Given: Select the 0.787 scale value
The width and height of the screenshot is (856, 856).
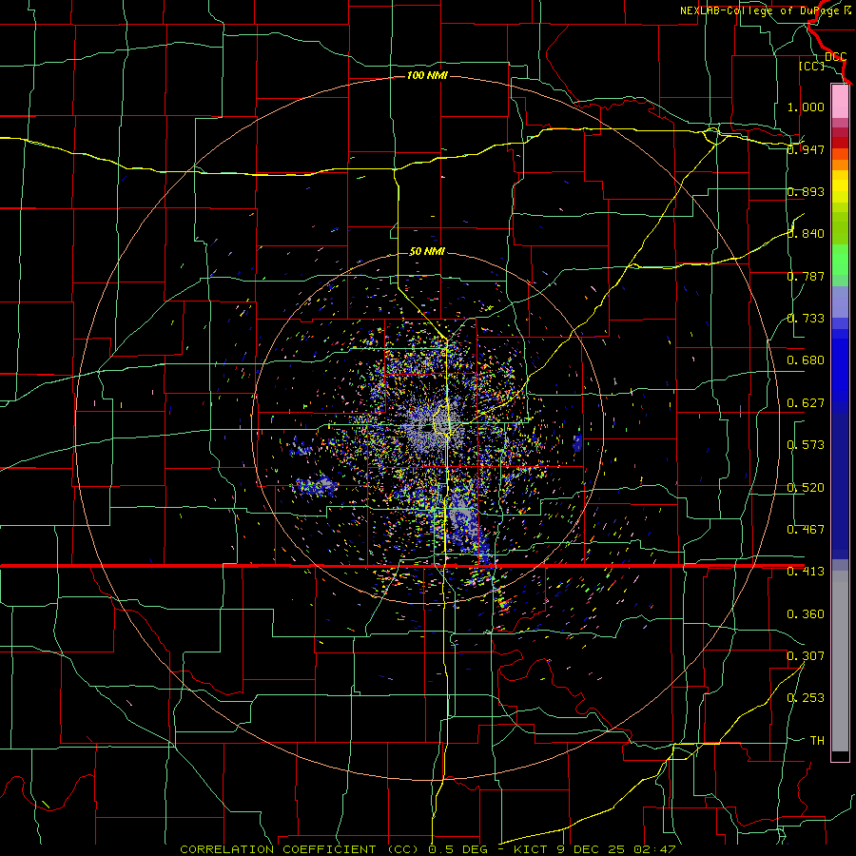Looking at the screenshot, I should (x=806, y=276).
